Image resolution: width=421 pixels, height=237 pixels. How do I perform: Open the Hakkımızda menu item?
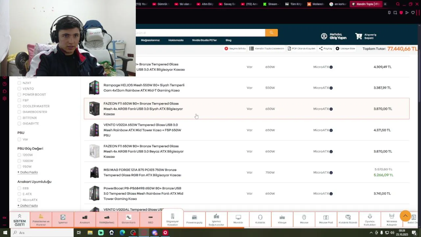pyautogui.click(x=176, y=40)
